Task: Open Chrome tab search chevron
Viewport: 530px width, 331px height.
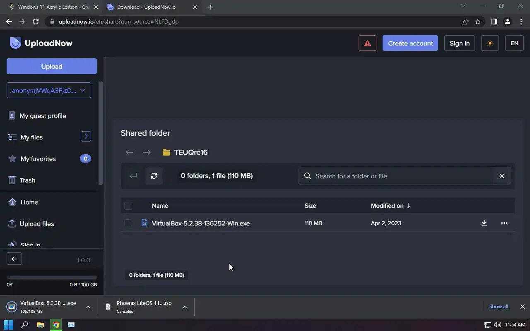Action: [x=463, y=6]
